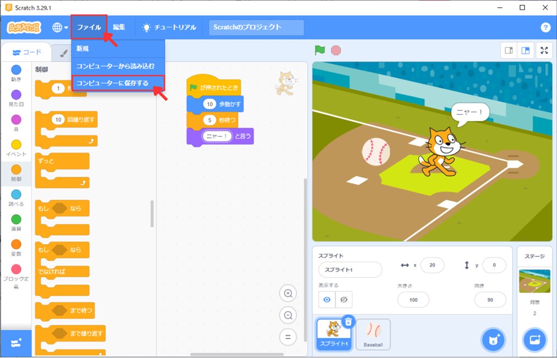Select the スプライト1 sprite thumbnail
The image size is (557, 358).
pyautogui.click(x=333, y=334)
